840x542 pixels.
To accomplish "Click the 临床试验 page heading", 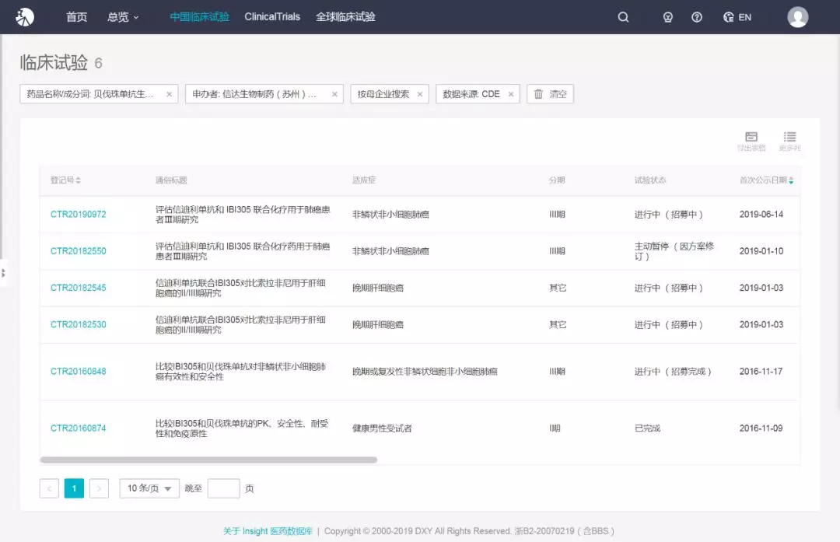I will click(54, 63).
